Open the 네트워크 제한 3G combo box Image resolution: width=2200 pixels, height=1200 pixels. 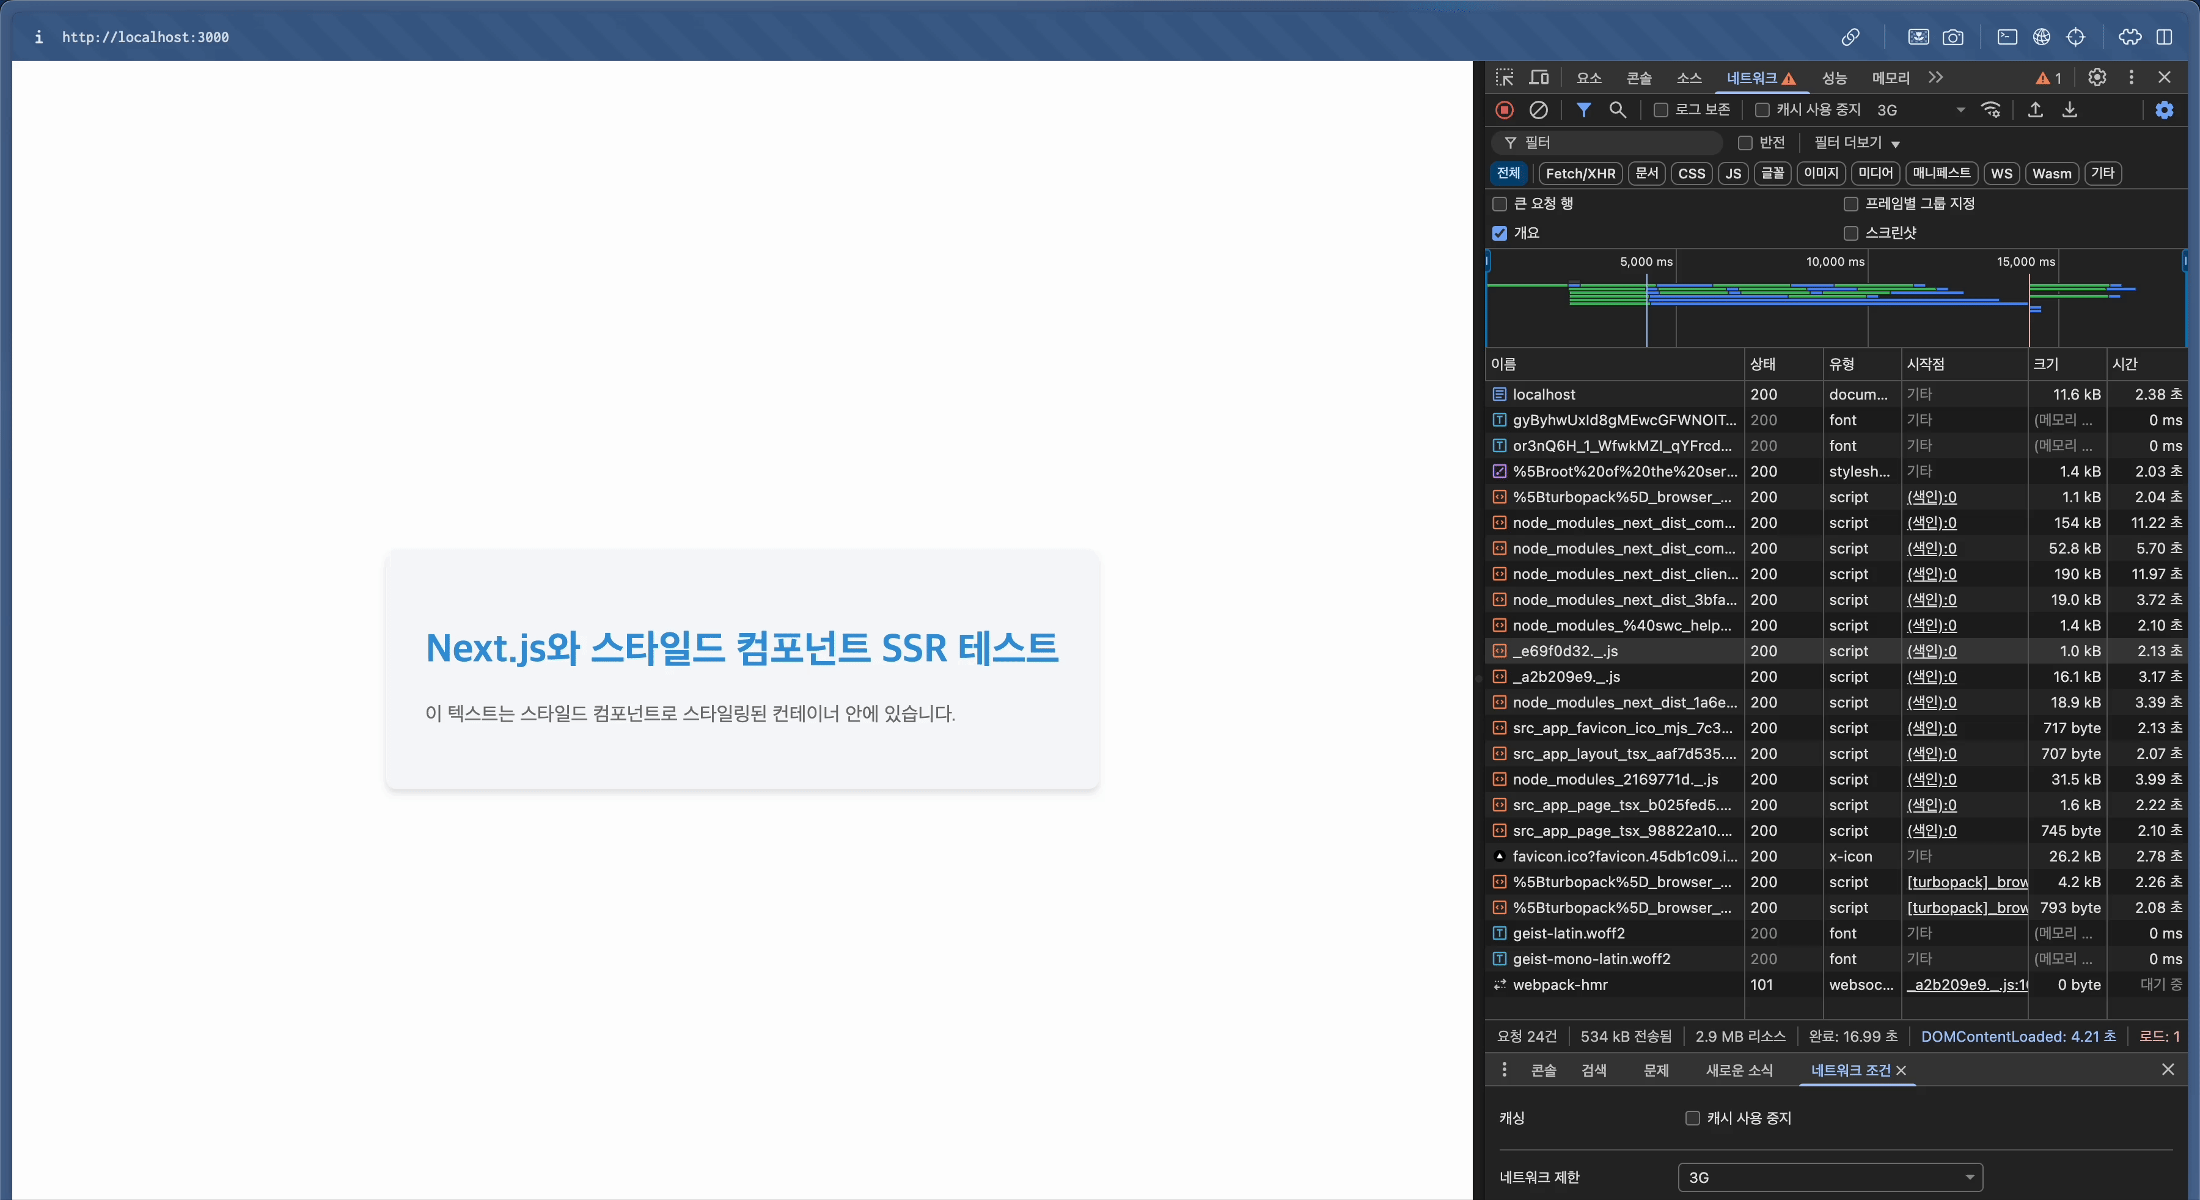click(1829, 1177)
